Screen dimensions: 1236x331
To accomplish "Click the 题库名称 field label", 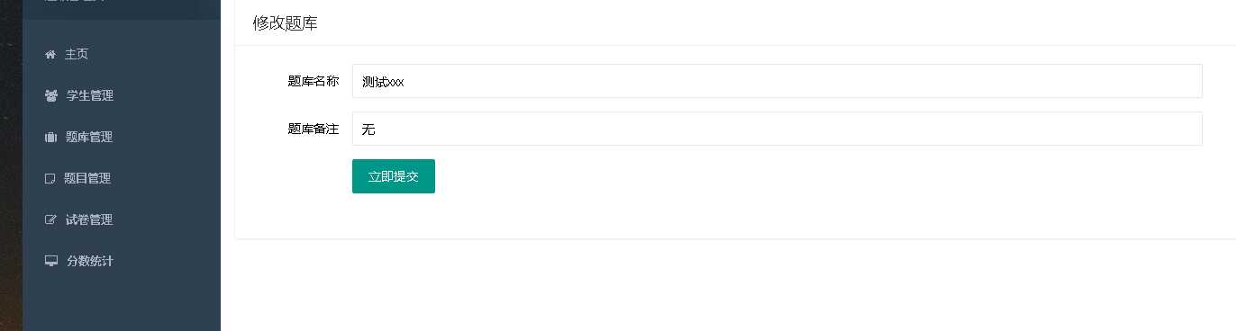I will [314, 81].
